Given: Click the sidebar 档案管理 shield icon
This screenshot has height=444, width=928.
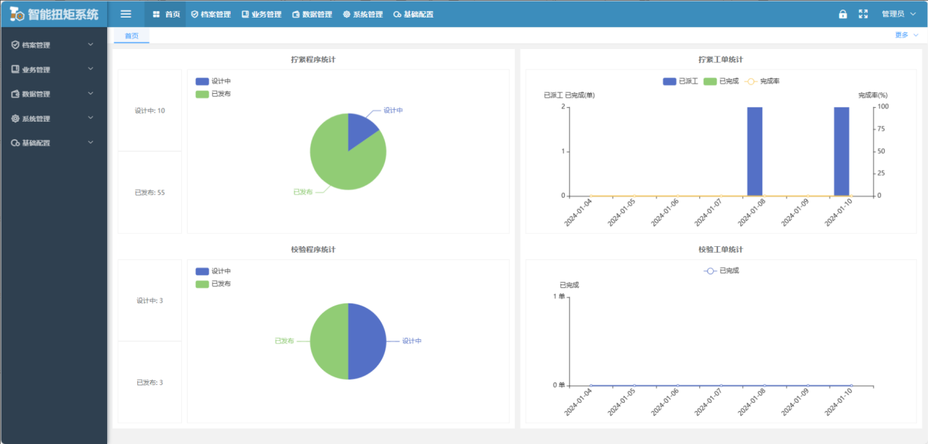Looking at the screenshot, I should 15,45.
